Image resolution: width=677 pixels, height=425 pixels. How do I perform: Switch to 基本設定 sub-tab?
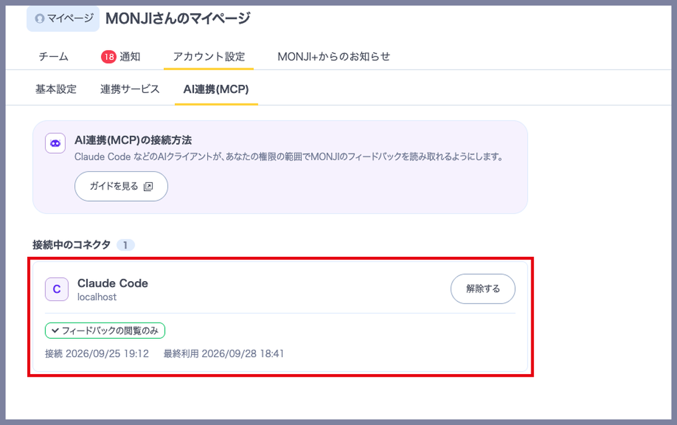(56, 89)
